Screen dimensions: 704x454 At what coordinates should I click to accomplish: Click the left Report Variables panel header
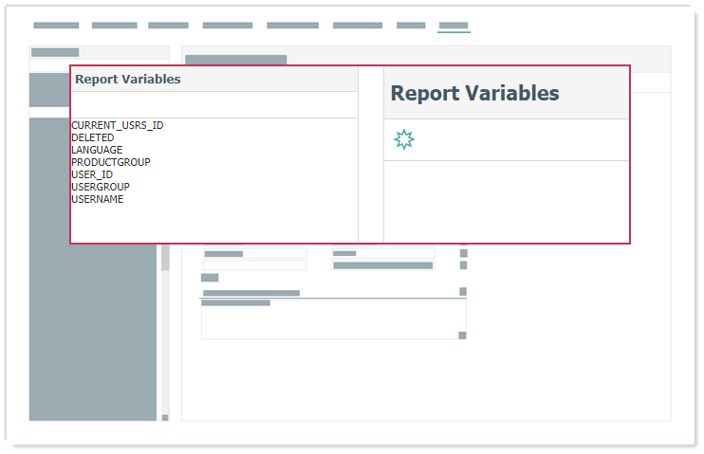127,80
